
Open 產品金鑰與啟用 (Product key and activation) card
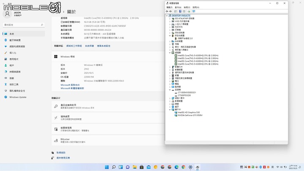pyautogui.click(x=108, y=106)
